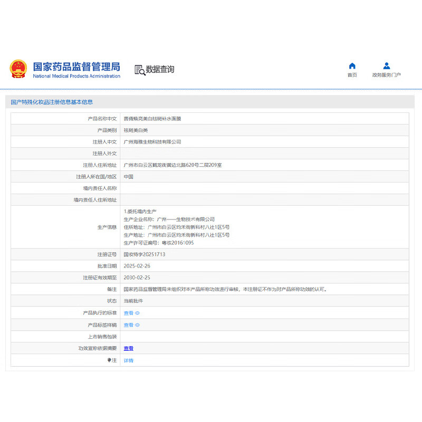Select the blue home icon above 首页

(x=352, y=65)
